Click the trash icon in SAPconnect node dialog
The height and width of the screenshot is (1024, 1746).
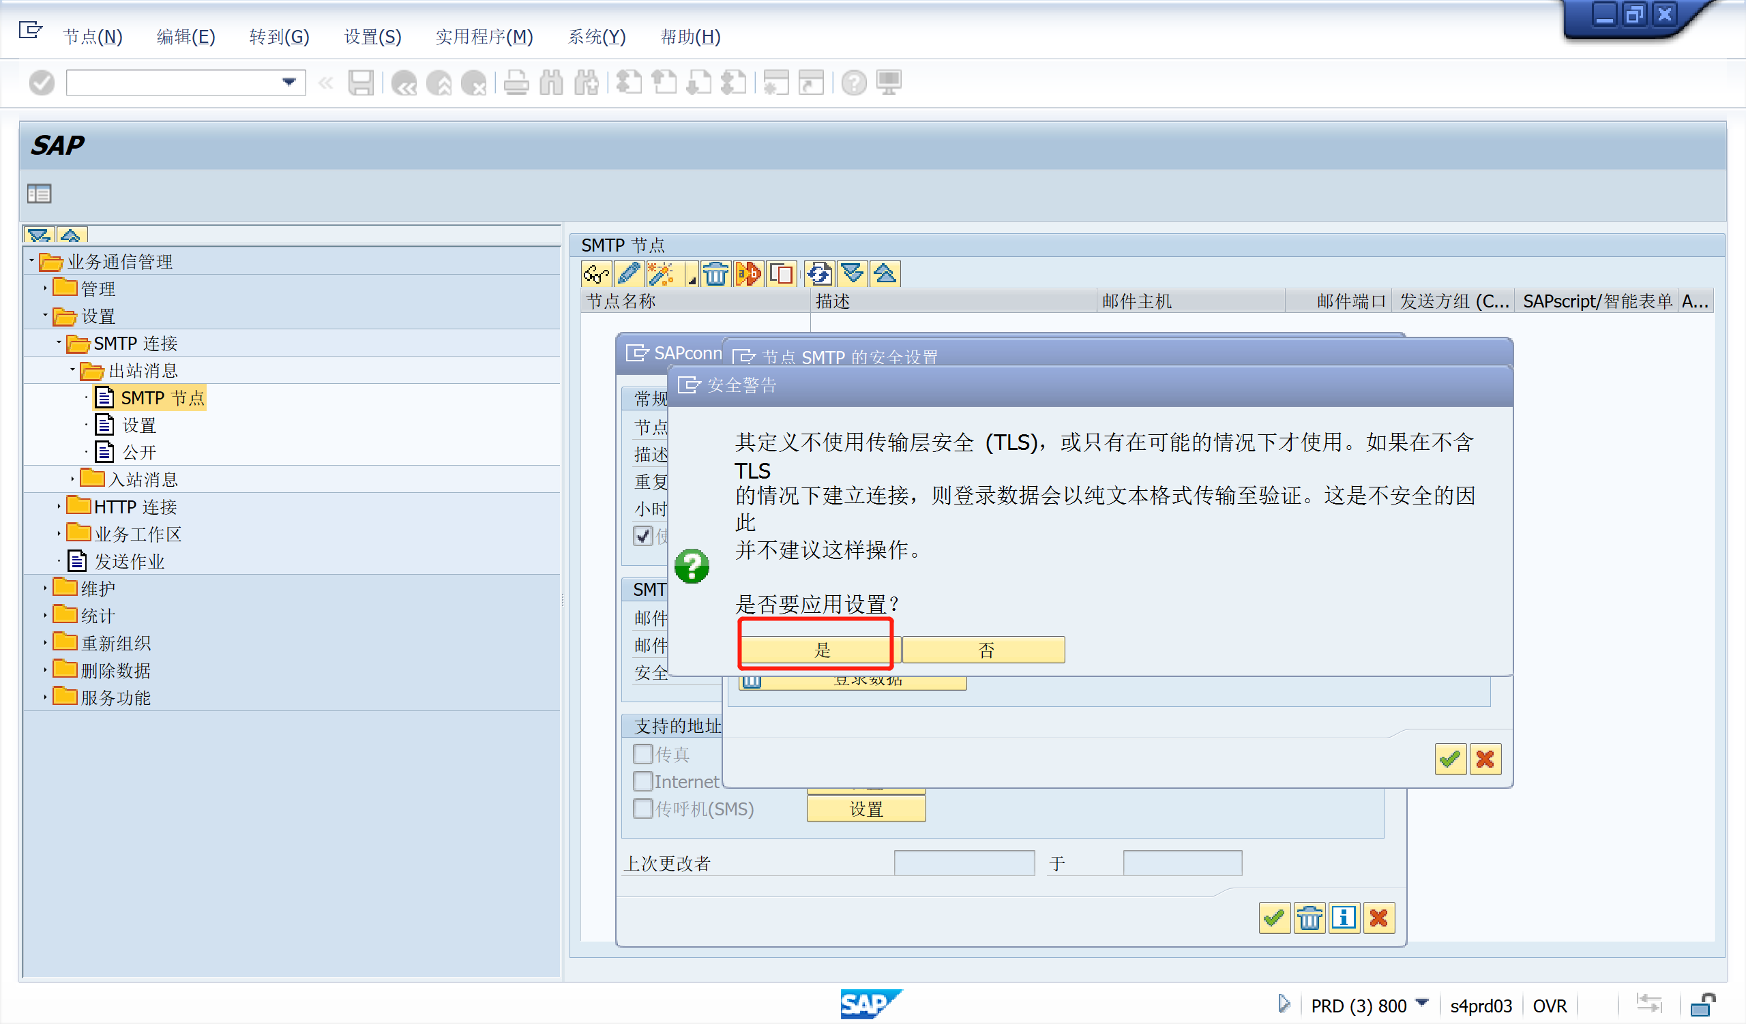(1309, 919)
